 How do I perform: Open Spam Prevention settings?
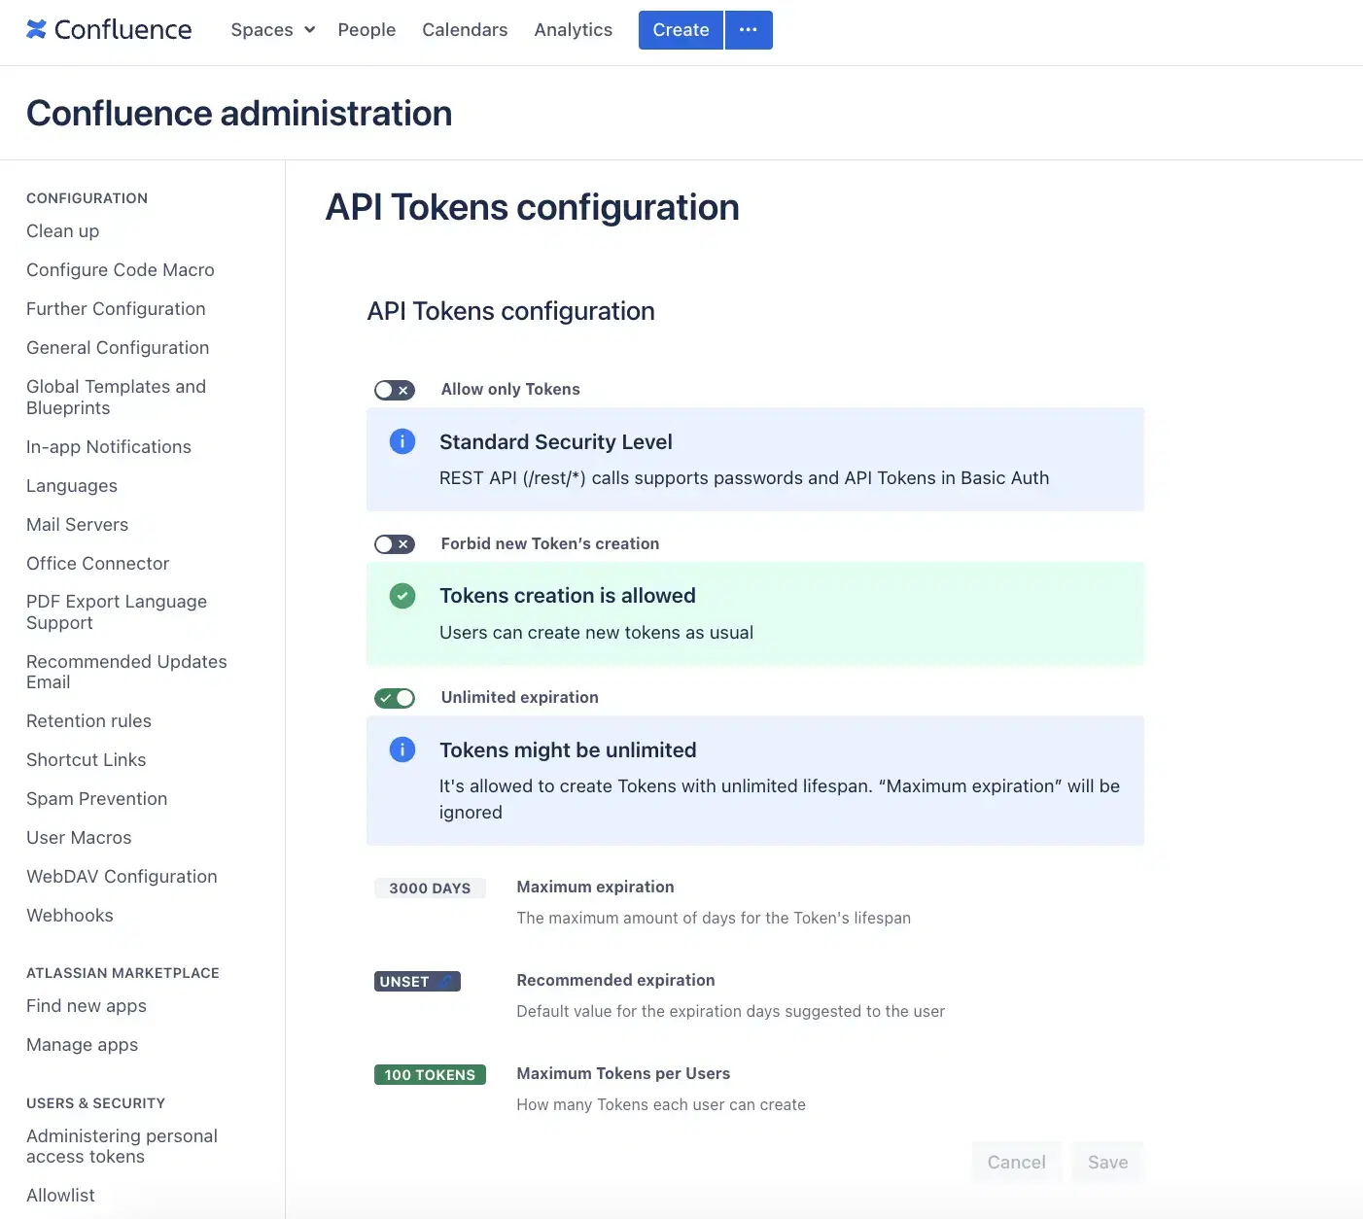coord(97,799)
